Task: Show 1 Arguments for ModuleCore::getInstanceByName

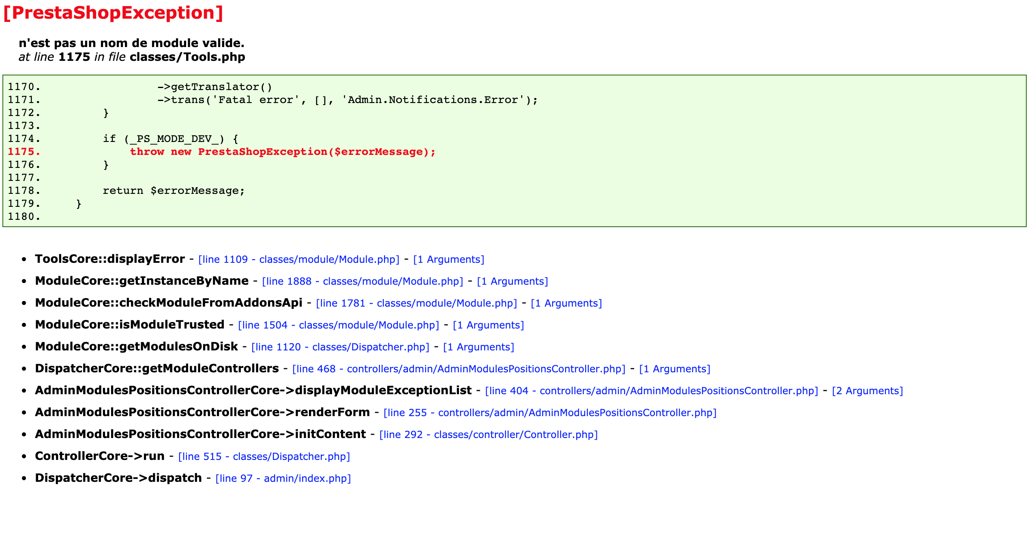Action: (x=513, y=281)
